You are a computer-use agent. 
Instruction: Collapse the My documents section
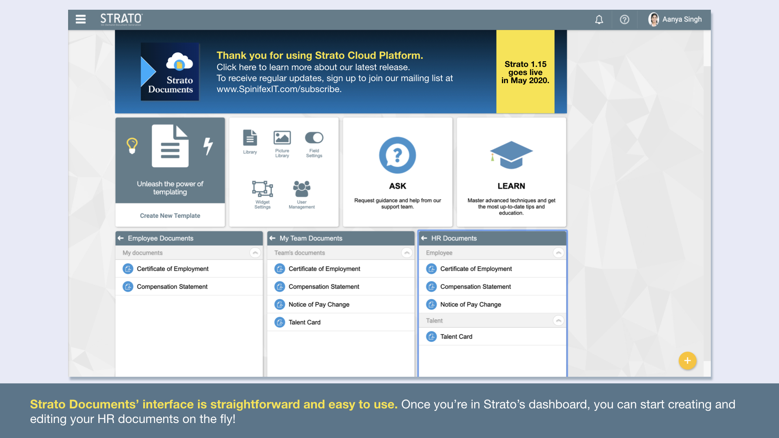coord(255,253)
